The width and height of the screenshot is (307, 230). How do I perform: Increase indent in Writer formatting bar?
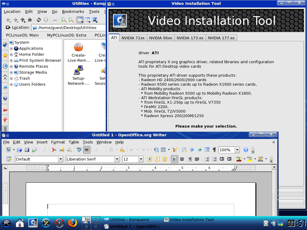(x=229, y=159)
